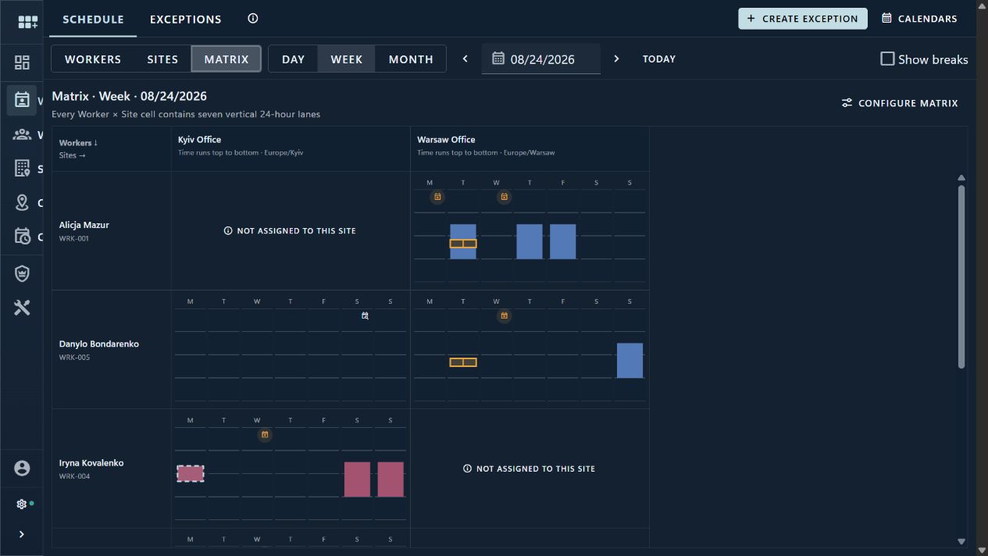Open the shield crown admin sidebar icon
Screen dimensions: 988x556
pos(22,273)
